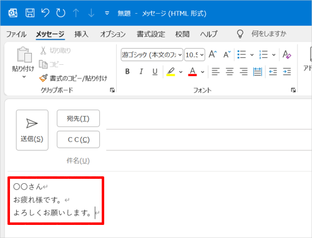Decrease paragraph indent
Screen dimensions: 312x238
(273, 72)
